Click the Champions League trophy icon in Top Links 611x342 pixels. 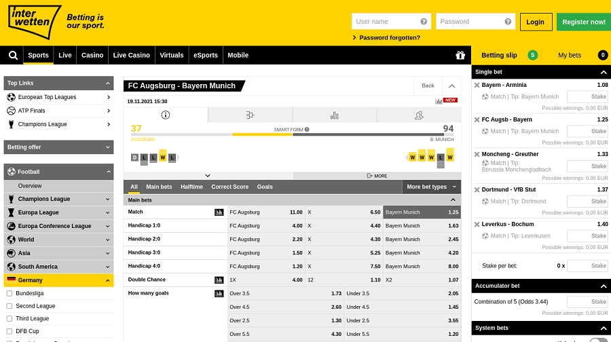tap(11, 124)
